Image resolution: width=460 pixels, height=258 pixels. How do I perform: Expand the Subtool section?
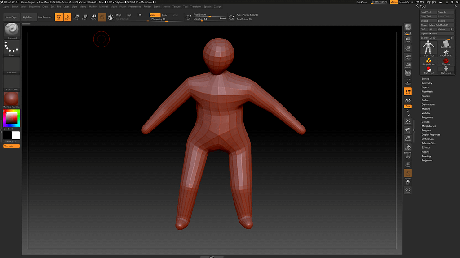pos(425,79)
